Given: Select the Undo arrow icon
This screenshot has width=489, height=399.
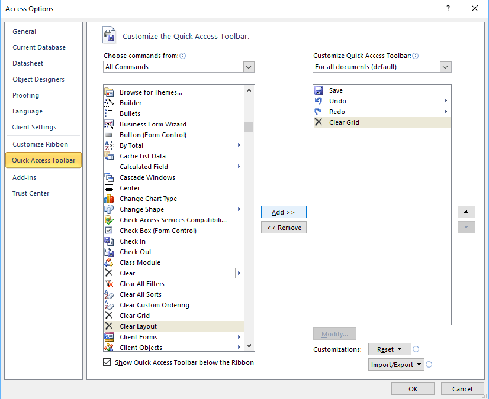Looking at the screenshot, I should (x=319, y=101).
